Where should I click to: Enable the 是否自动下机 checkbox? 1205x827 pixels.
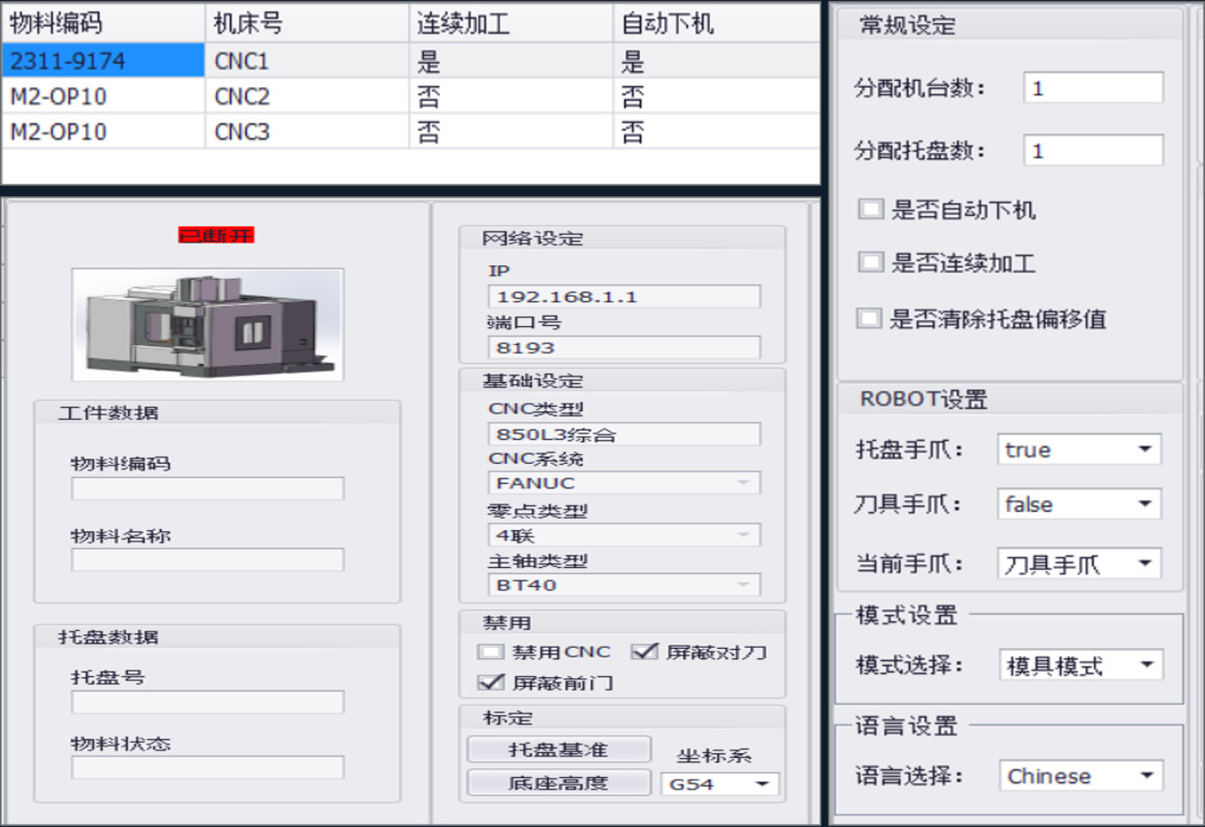click(871, 209)
